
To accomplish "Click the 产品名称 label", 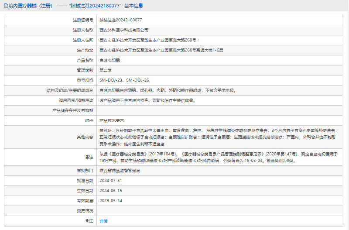I will click(85, 60).
